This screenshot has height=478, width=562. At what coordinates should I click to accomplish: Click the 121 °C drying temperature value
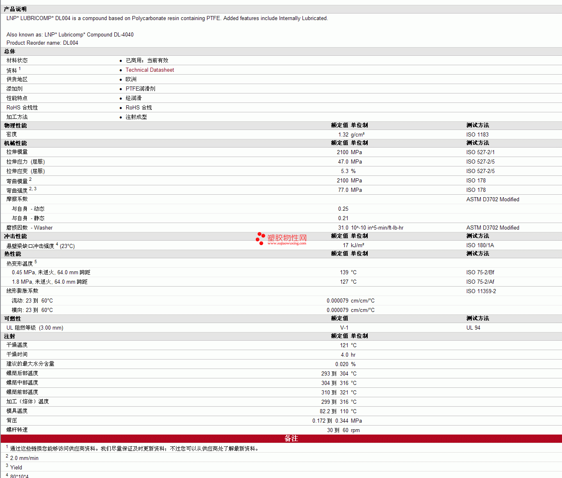[348, 346]
